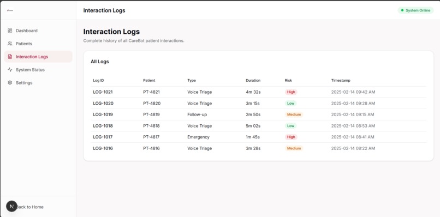The width and height of the screenshot is (440, 217).
Task: Select log entry LOG-1019
Action: point(103,114)
